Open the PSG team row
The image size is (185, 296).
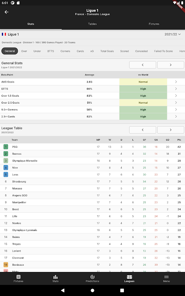(92, 147)
